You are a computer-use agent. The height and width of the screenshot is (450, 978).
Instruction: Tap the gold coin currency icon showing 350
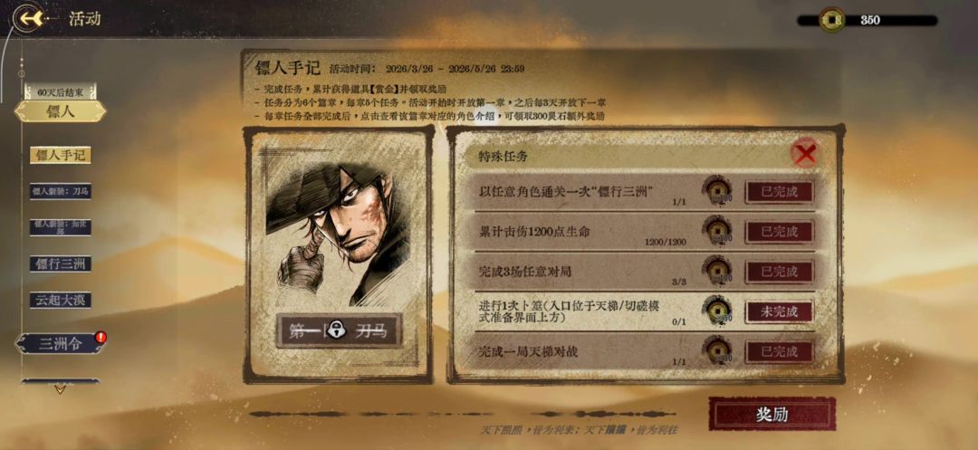point(831,20)
